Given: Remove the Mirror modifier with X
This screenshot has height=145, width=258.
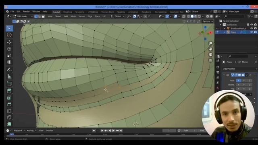Looking at the screenshot, I should click(x=250, y=75).
